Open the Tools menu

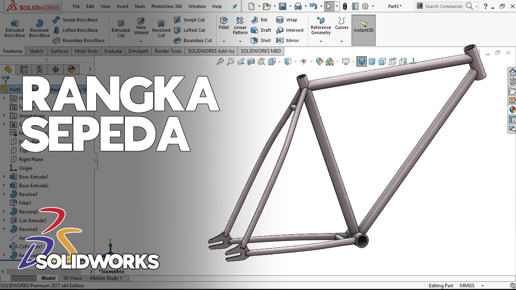point(140,6)
